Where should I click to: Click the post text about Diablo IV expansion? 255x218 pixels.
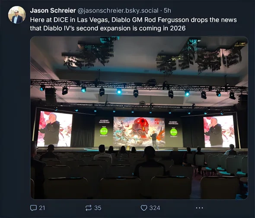click(x=134, y=24)
